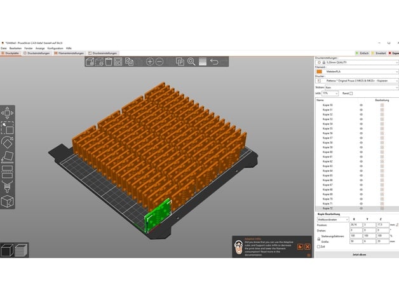Click the Delete selected object icon
This screenshot has height=300, width=399.
(x=99, y=62)
